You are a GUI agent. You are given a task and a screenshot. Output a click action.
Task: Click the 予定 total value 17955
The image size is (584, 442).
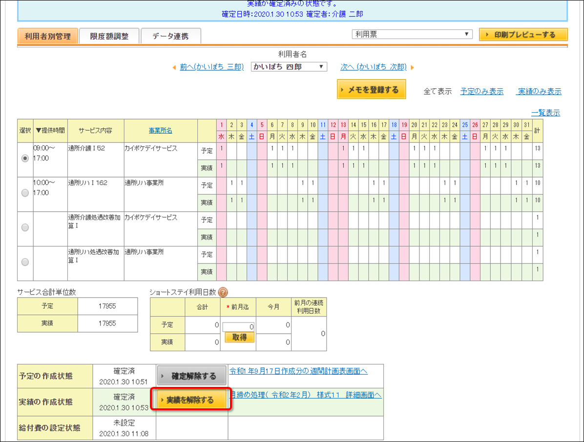tap(107, 306)
